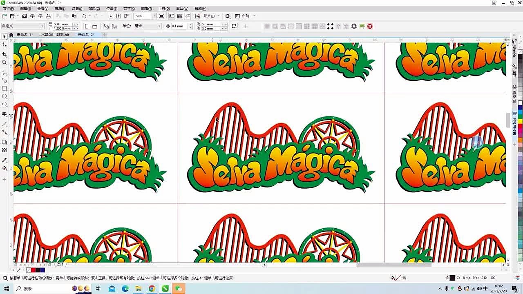
Task: Open the units 毫米 dropdown
Action: (x=159, y=26)
